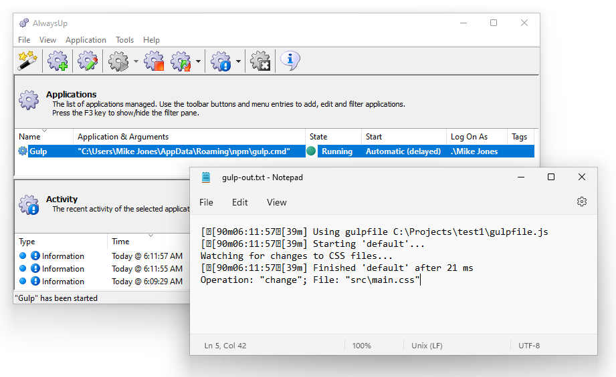Click the Today @ 6:09:29 AM time cell
Screen dimensions: 616x377
click(147, 282)
